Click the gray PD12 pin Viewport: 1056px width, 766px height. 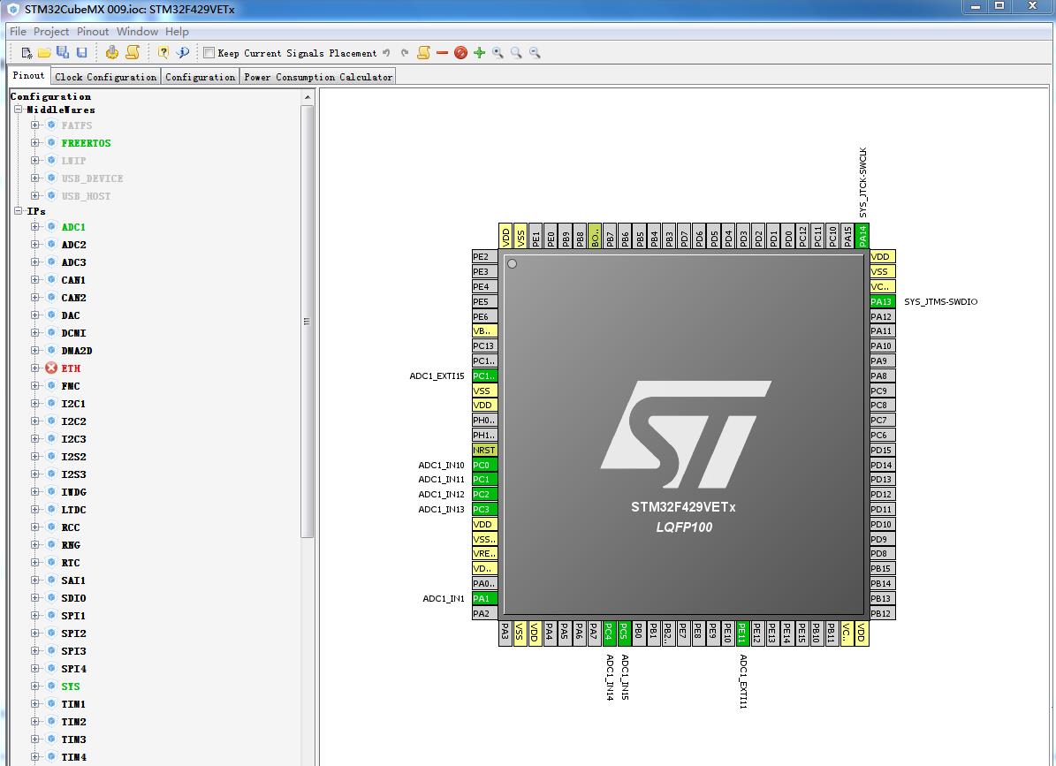[x=882, y=494]
